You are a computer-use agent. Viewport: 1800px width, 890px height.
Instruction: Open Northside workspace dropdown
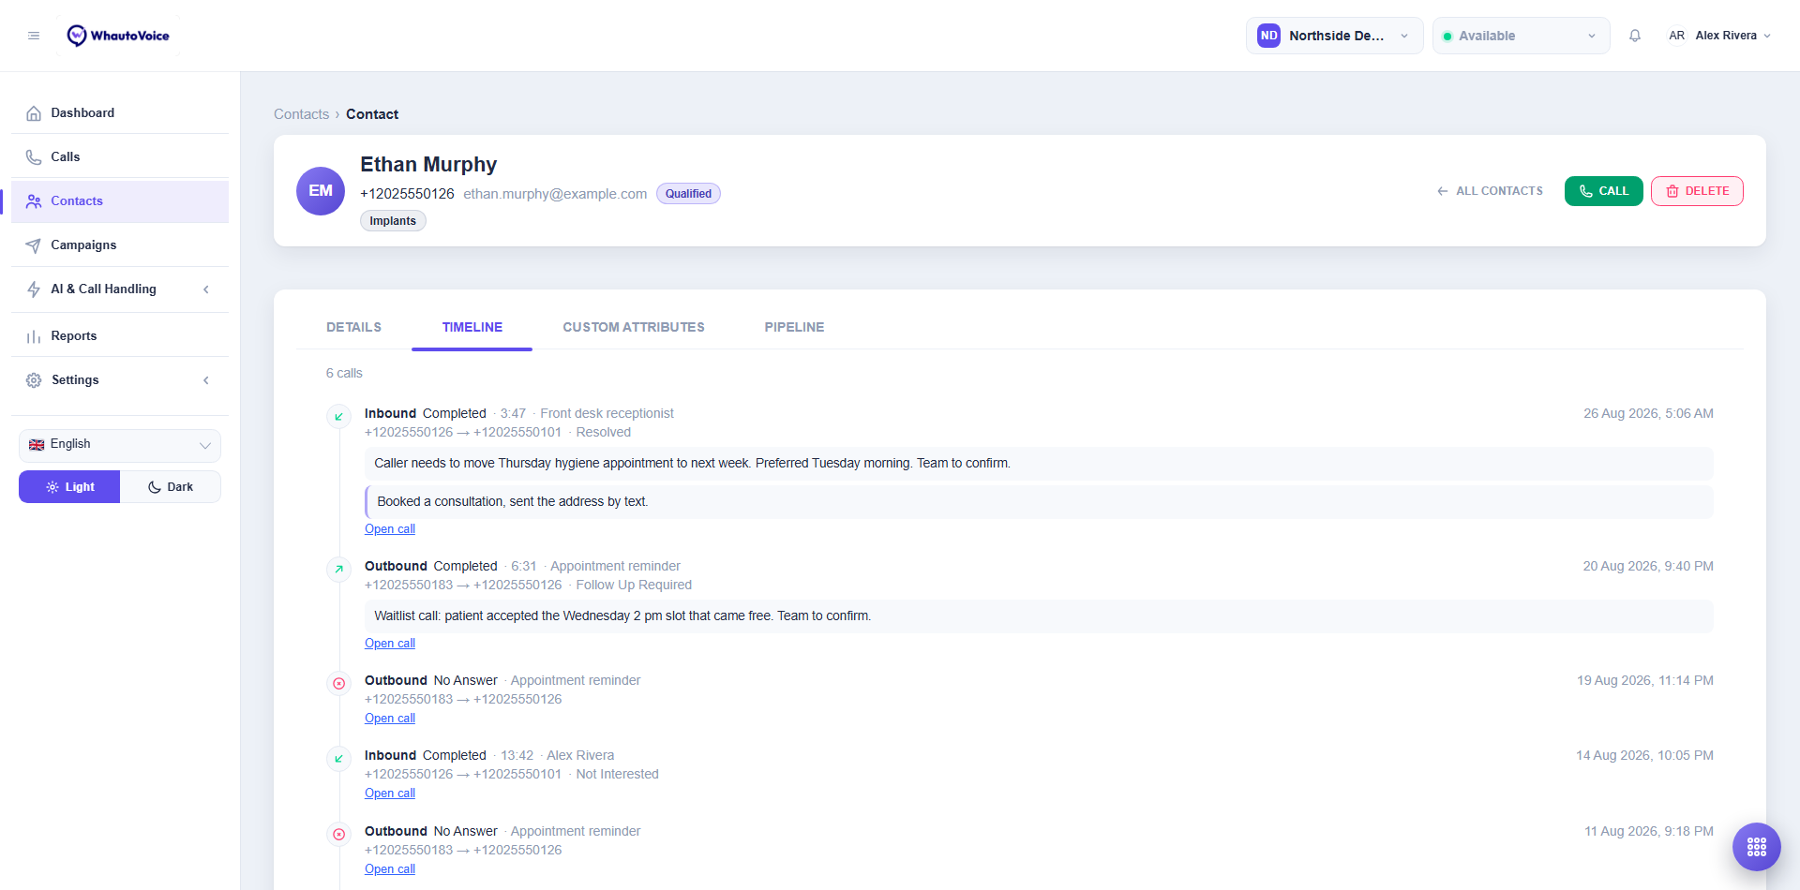[x=1334, y=36]
